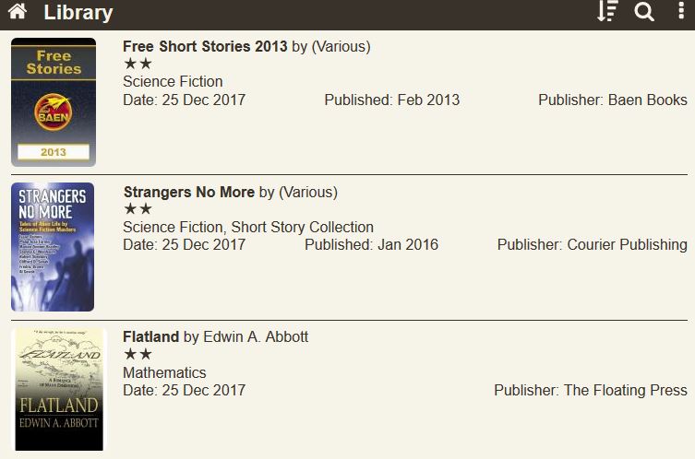The image size is (695, 459).
Task: Click the Mathematics genre label
Action: click(x=164, y=372)
